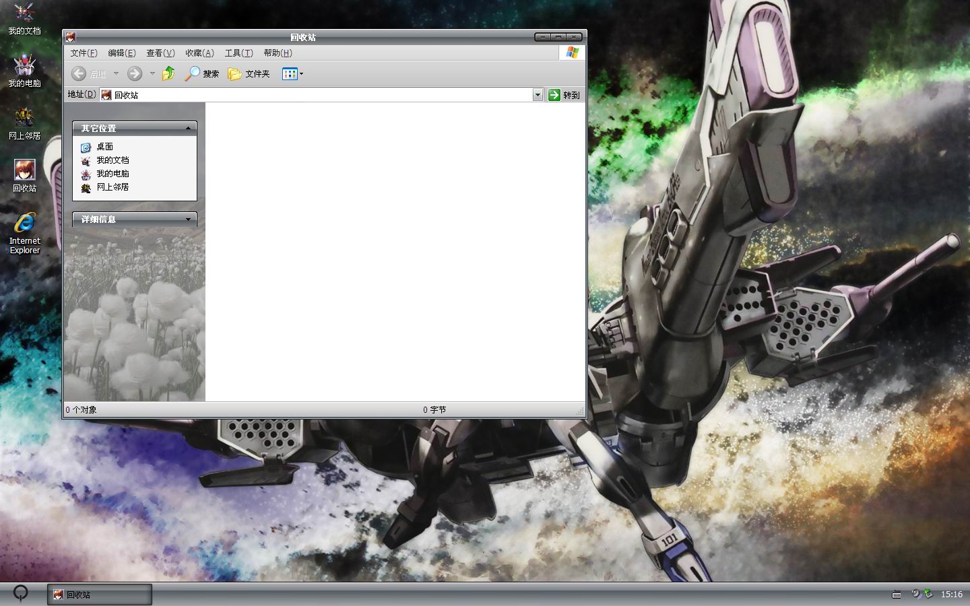Open Back history dropdown arrow
The image size is (970, 606).
(x=116, y=73)
